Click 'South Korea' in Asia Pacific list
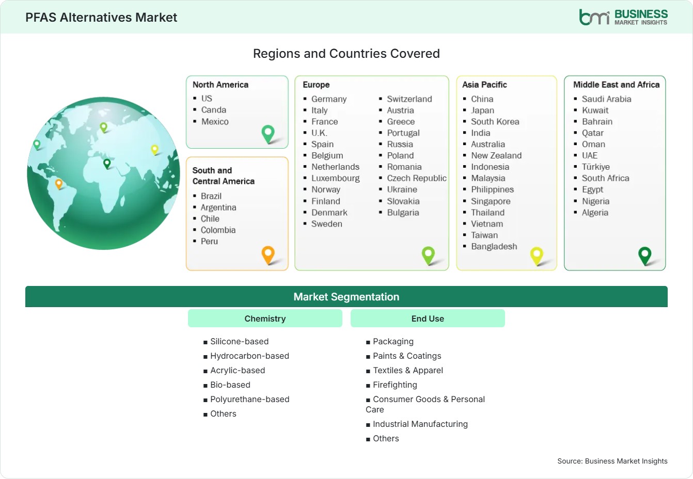This screenshot has height=479, width=693. tap(495, 122)
